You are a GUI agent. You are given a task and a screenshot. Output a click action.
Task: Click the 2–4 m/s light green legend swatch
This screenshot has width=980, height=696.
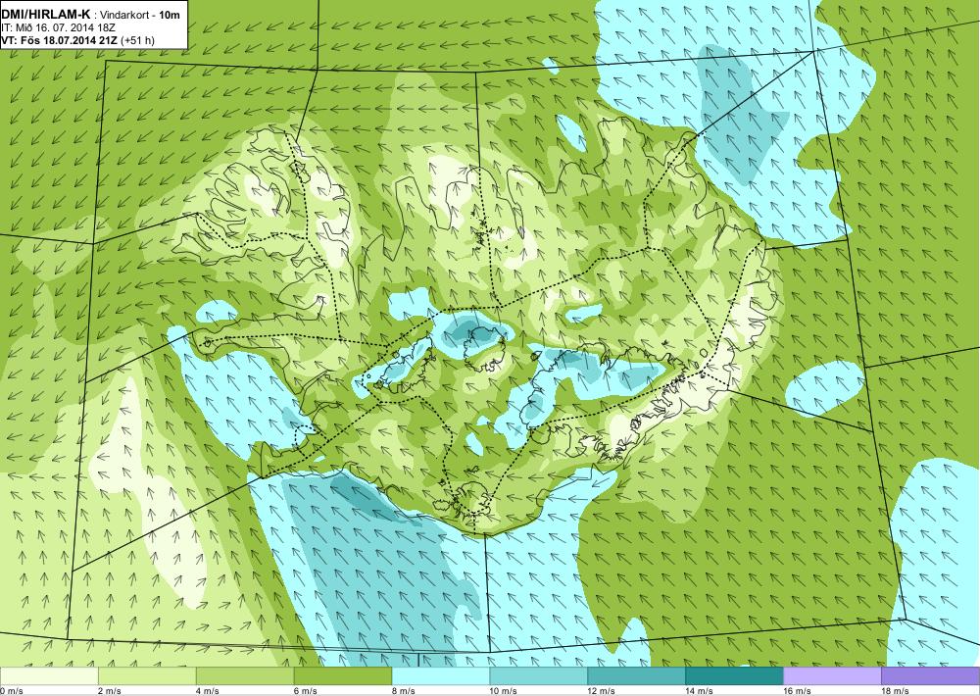pyautogui.click(x=147, y=676)
